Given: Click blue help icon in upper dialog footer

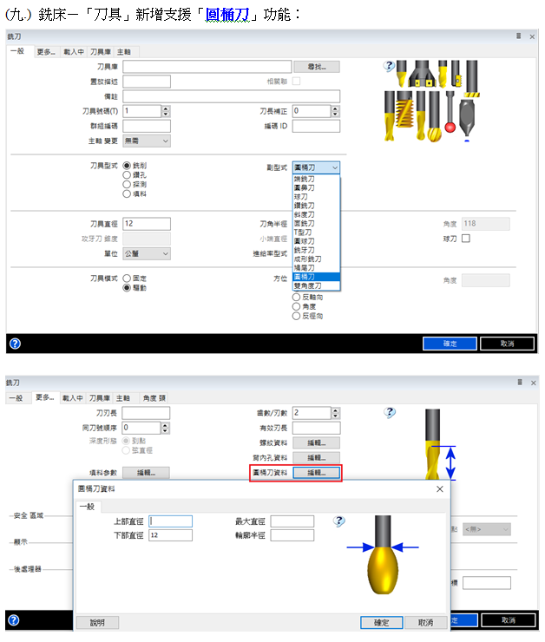Looking at the screenshot, I should pos(15,344).
